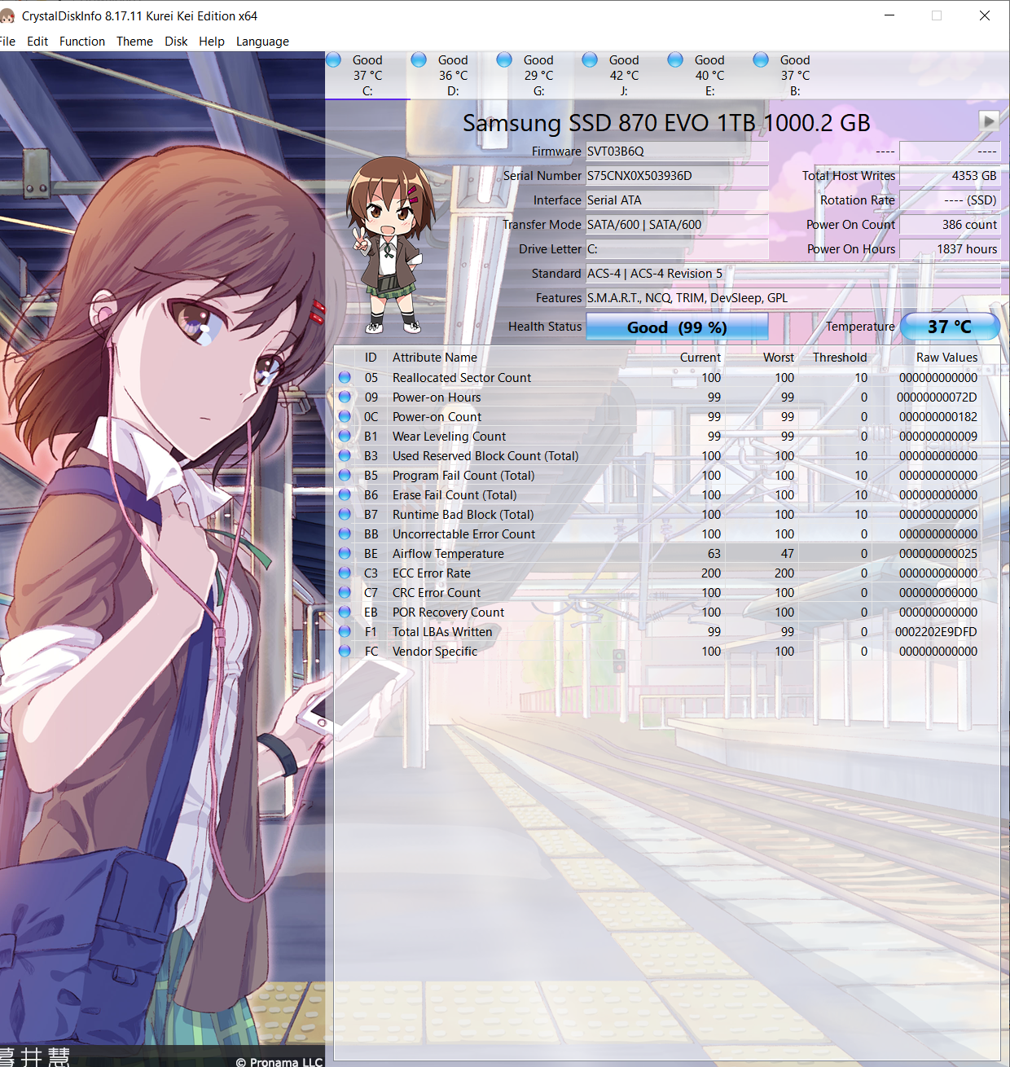Click raw value 000000000182
Viewport: 1010px width, 1067px height.
938,417
